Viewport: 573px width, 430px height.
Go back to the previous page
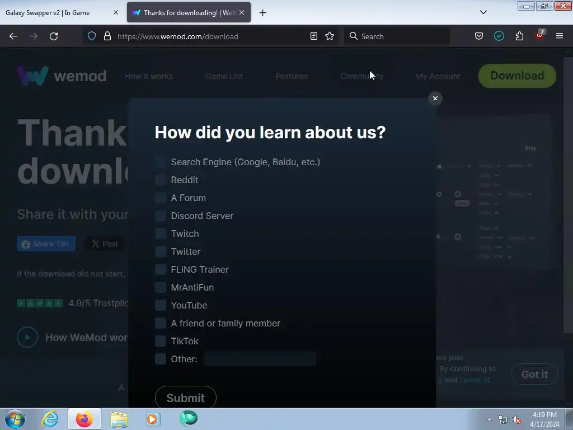tap(13, 36)
